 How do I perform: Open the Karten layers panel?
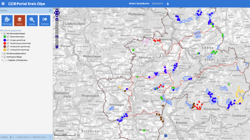click(19, 21)
